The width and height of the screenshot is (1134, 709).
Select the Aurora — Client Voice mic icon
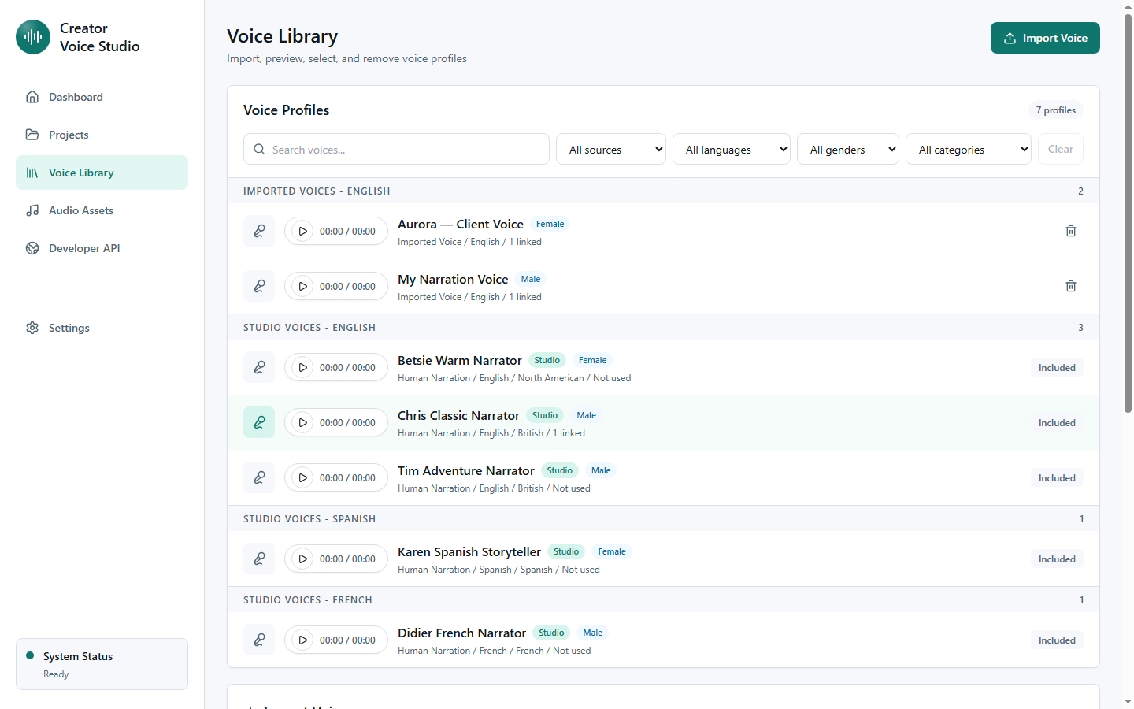pos(259,231)
